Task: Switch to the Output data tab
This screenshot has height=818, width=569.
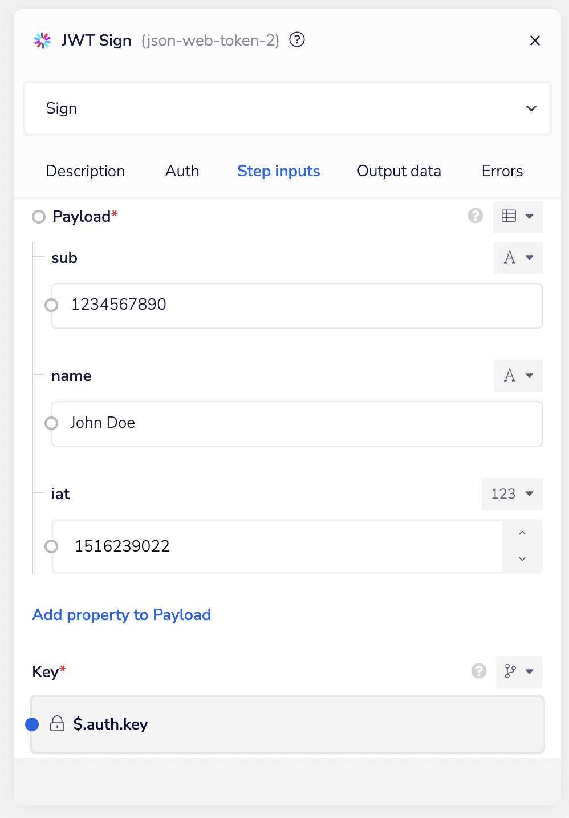Action: coord(399,171)
